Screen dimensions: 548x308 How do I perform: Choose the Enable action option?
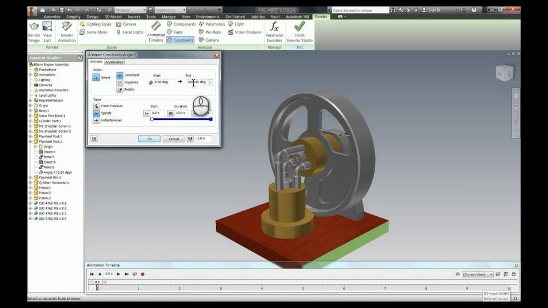tap(120, 90)
